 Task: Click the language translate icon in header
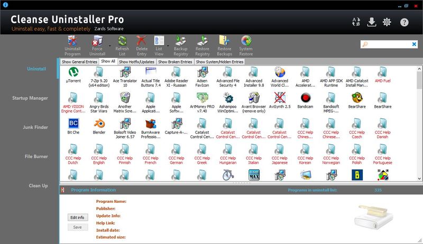[x=356, y=22]
